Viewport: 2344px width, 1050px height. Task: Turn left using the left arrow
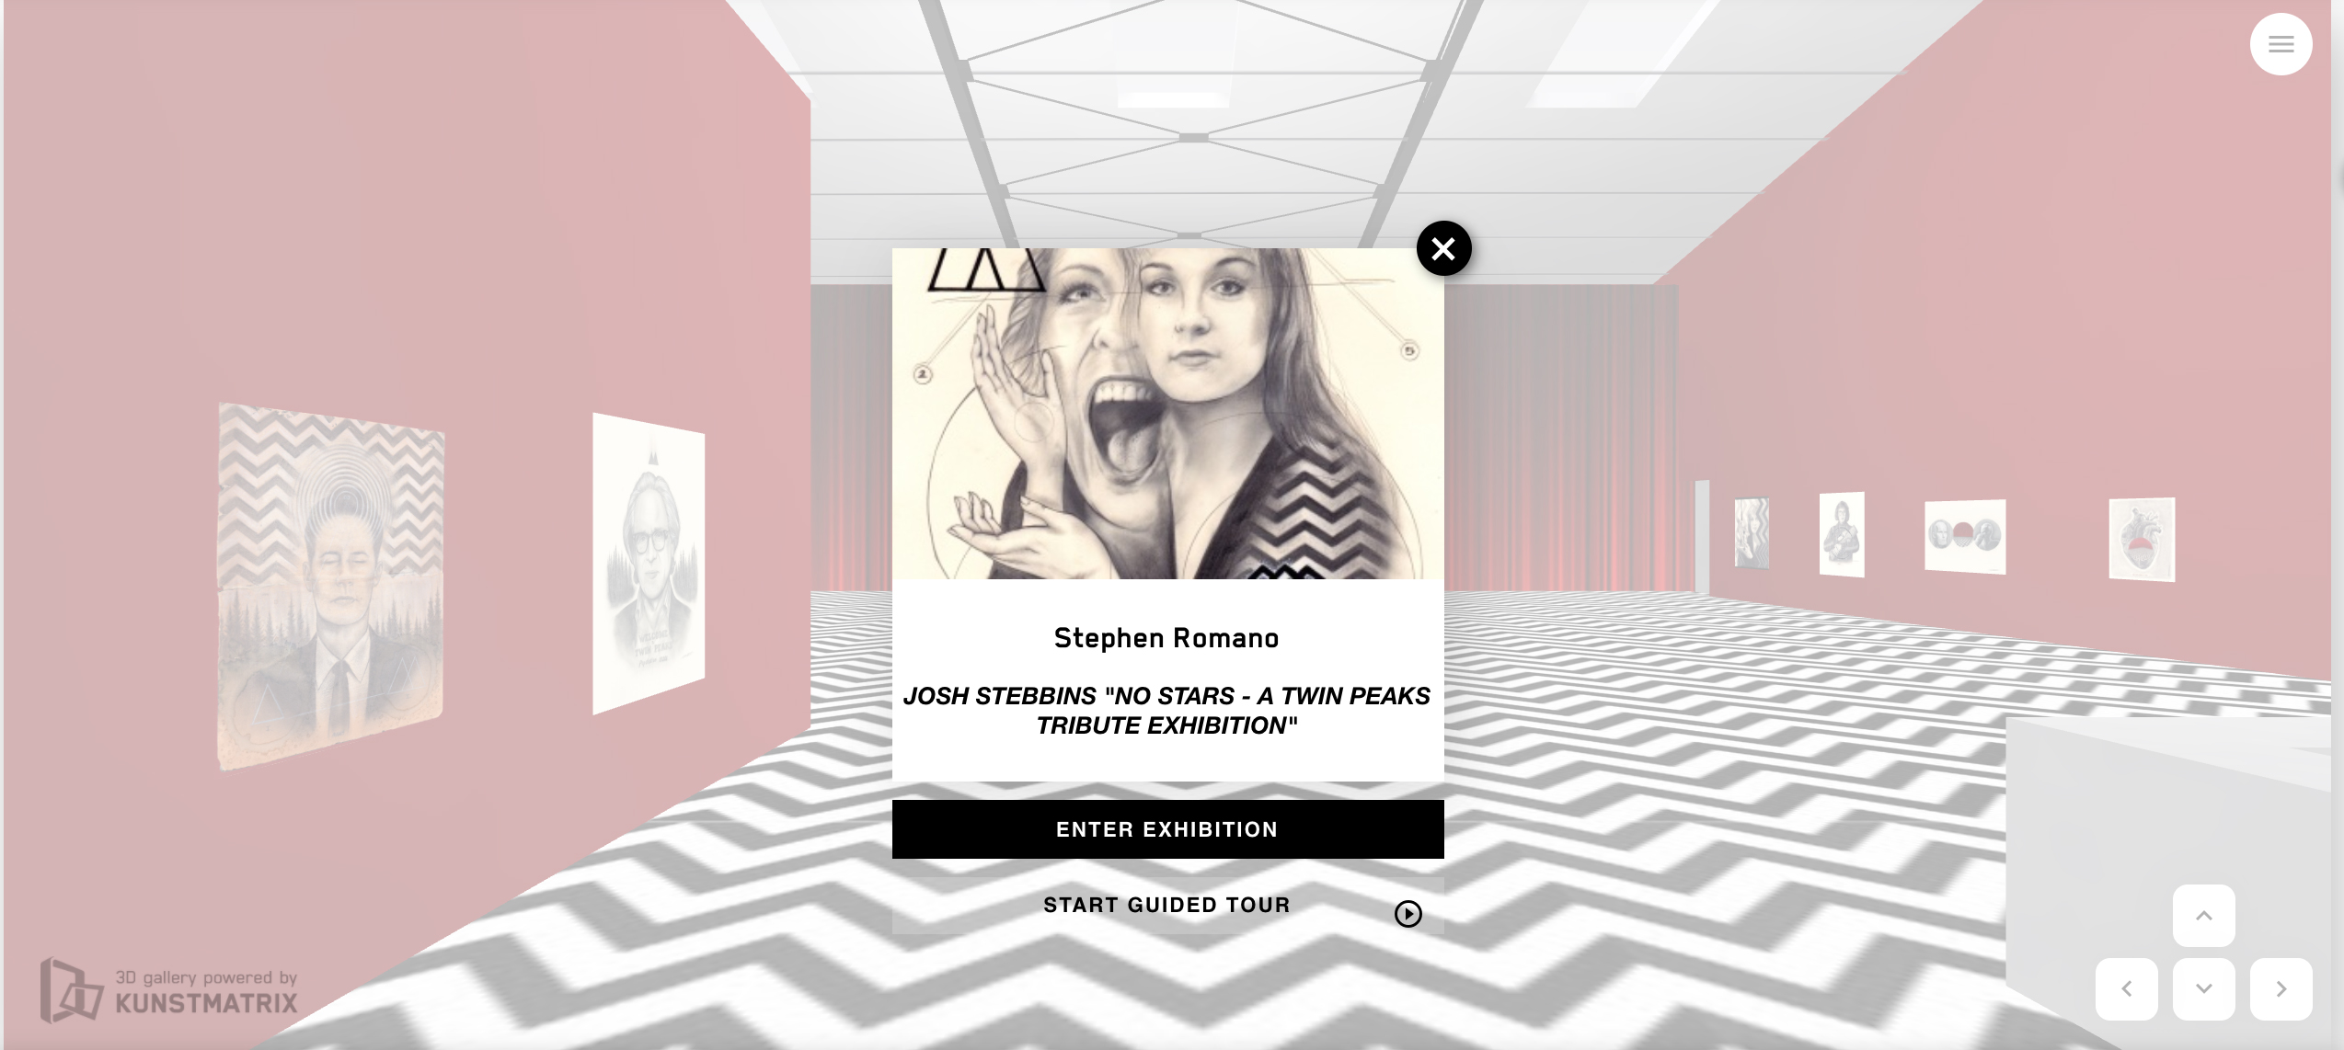tap(2126, 989)
